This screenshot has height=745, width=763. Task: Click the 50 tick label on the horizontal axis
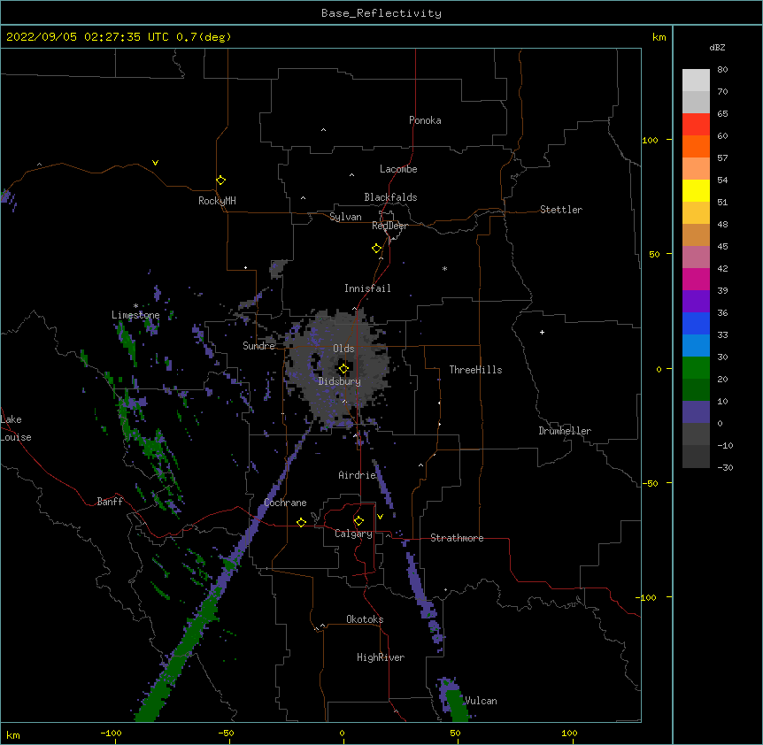[455, 733]
